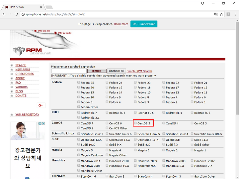Open the DONATE sidebar link
This screenshot has width=239, height=179.
(x=21, y=95)
